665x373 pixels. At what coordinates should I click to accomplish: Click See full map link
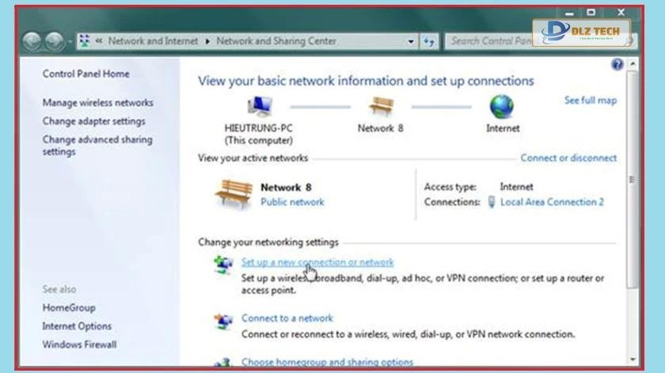point(590,101)
